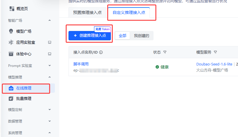The image size is (238, 137).
Task: Open the 脚本调用 endpoint link
Action: pyautogui.click(x=81, y=64)
